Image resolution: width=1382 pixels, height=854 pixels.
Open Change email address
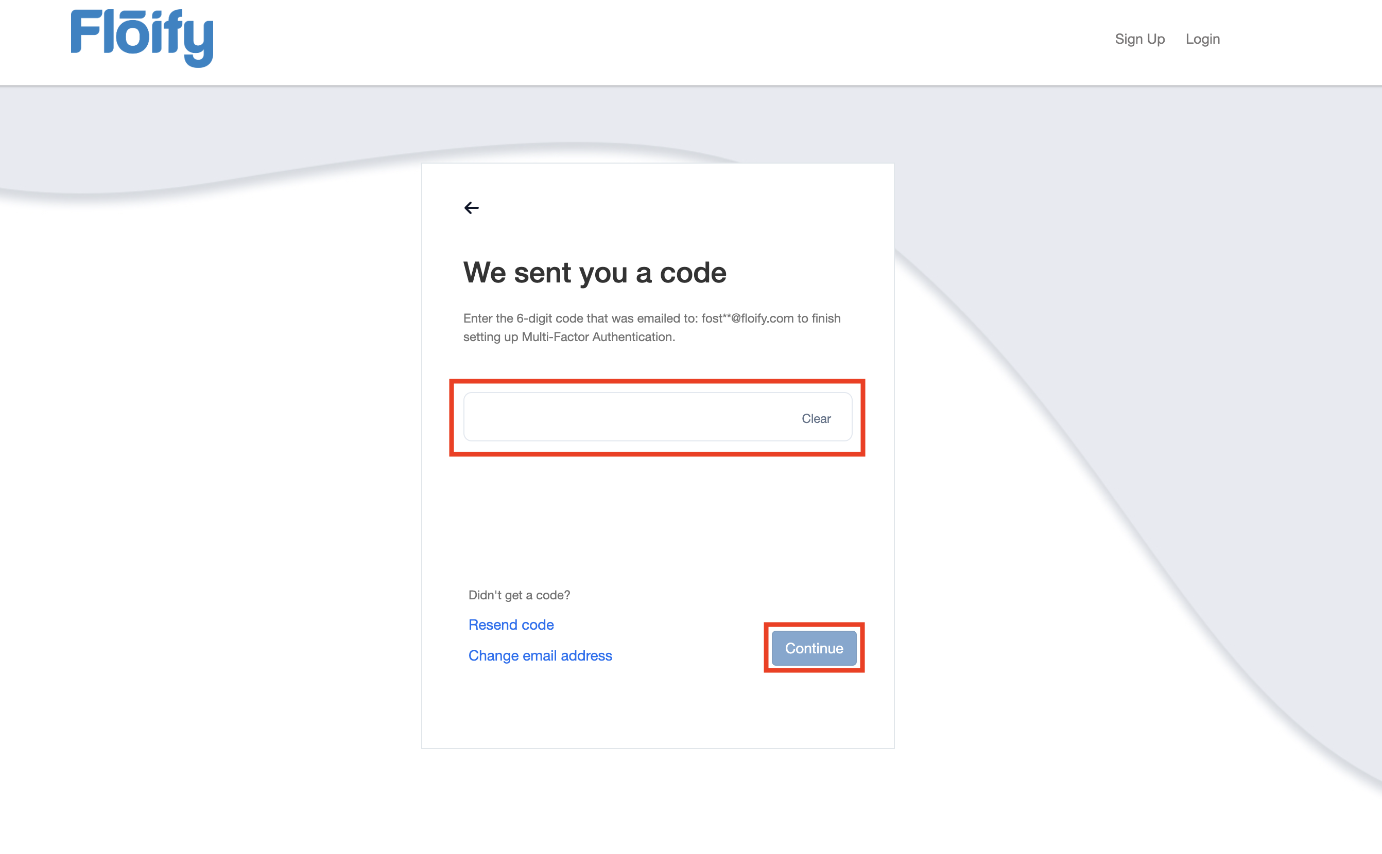pos(540,655)
